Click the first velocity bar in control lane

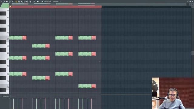9,104
